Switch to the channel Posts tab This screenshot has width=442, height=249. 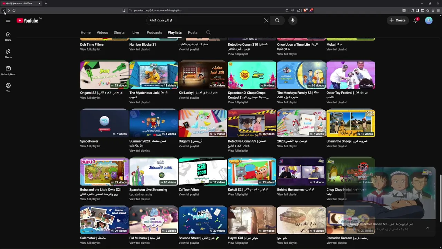193,33
